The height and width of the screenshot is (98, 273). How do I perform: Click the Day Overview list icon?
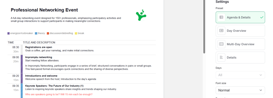(221, 31)
